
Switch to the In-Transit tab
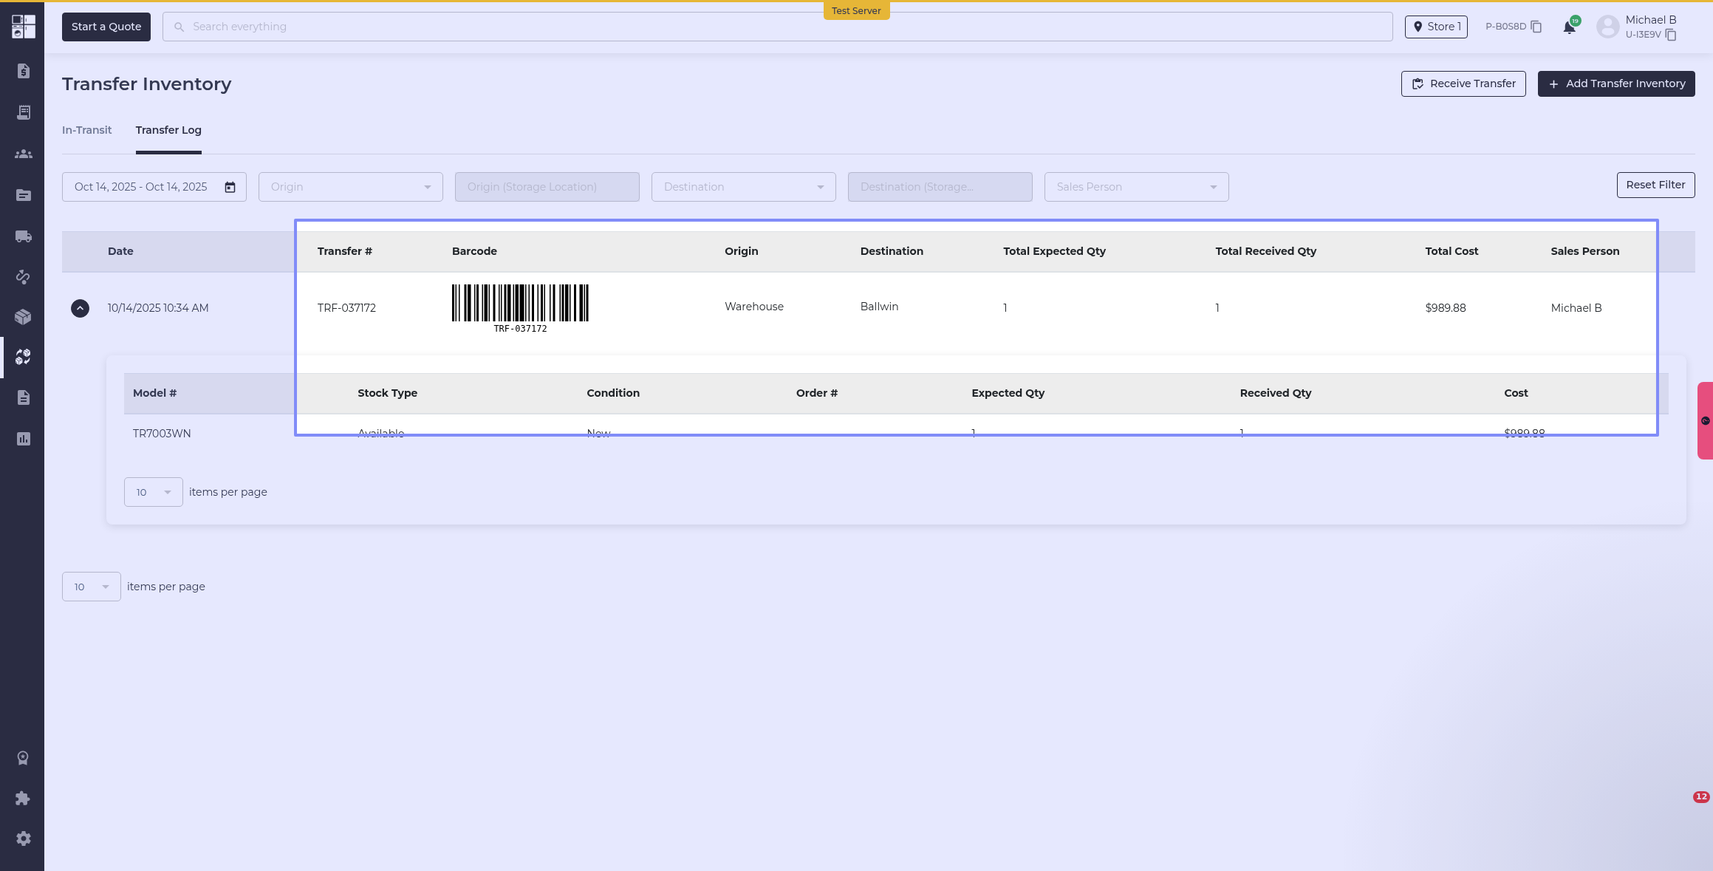(x=86, y=130)
